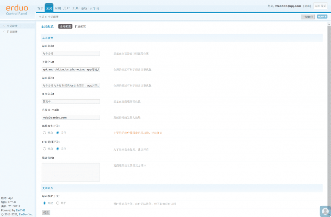Click the 提交 submit button
Image resolution: width=331 pixels, height=217 pixels.
click(x=46, y=212)
